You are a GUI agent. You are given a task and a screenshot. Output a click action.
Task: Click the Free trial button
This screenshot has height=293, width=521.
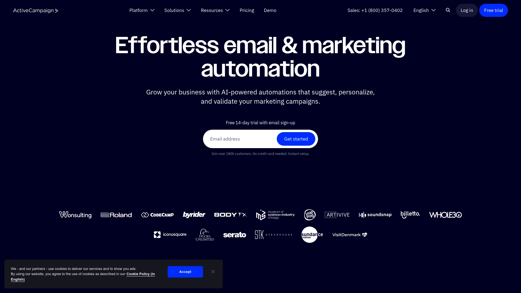point(493,10)
